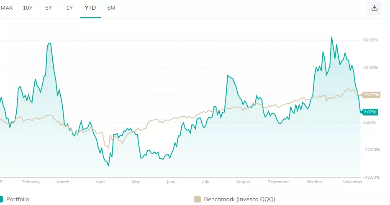390x205 pixels.
Task: Click the 19.72% benchmark value tag
Action: point(371,95)
